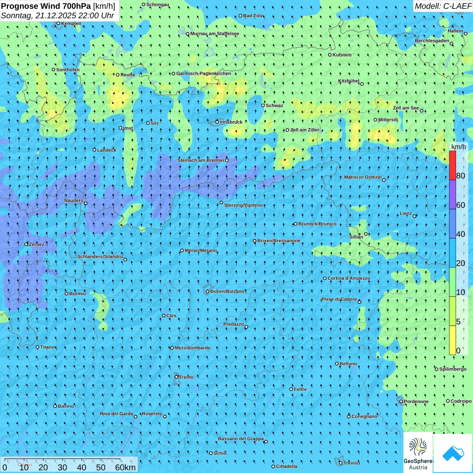This screenshot has height=473, width=473.
Task: Click the 'Rovereto' label
Action: point(152,414)
